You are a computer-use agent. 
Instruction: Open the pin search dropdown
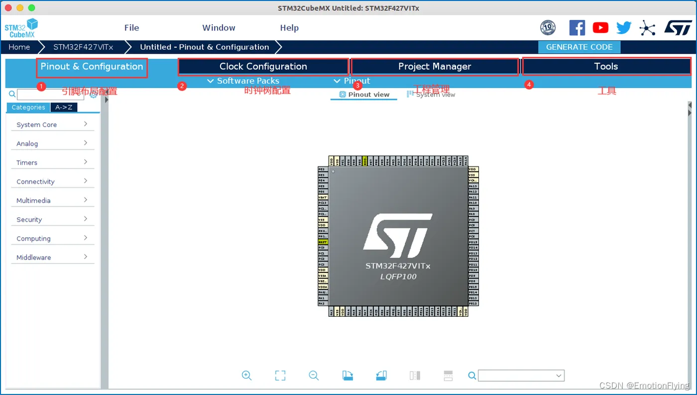(559, 376)
